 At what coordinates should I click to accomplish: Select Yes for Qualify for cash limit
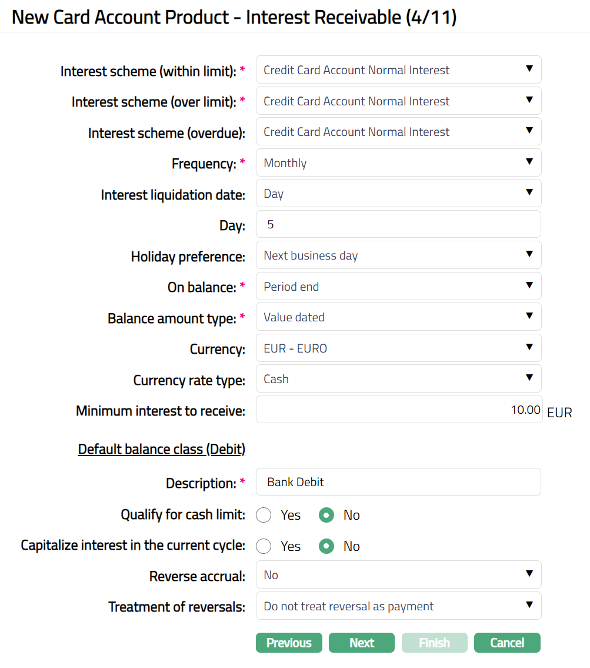(x=264, y=516)
